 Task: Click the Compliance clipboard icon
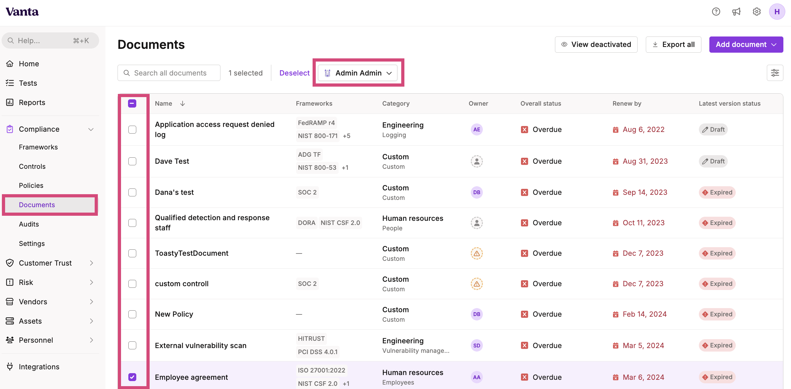click(10, 129)
